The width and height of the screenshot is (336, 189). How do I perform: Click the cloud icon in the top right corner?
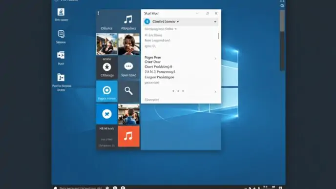282,6
